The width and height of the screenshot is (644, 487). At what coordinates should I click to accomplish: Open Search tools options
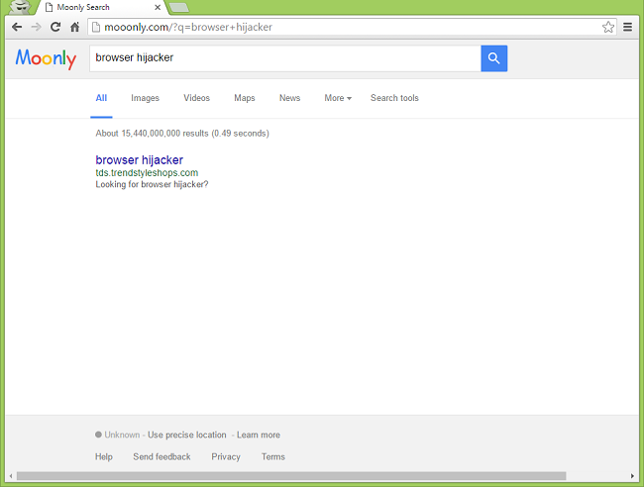(x=394, y=98)
